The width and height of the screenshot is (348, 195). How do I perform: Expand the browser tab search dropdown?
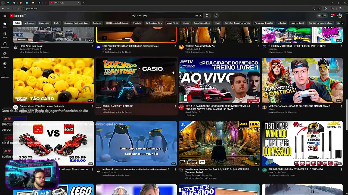click(x=2, y=3)
